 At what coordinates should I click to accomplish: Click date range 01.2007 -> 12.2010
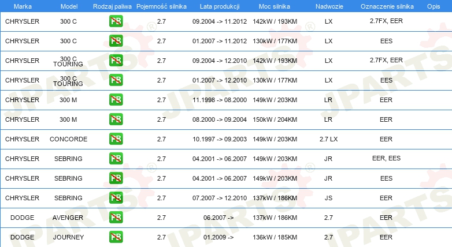coord(220,80)
